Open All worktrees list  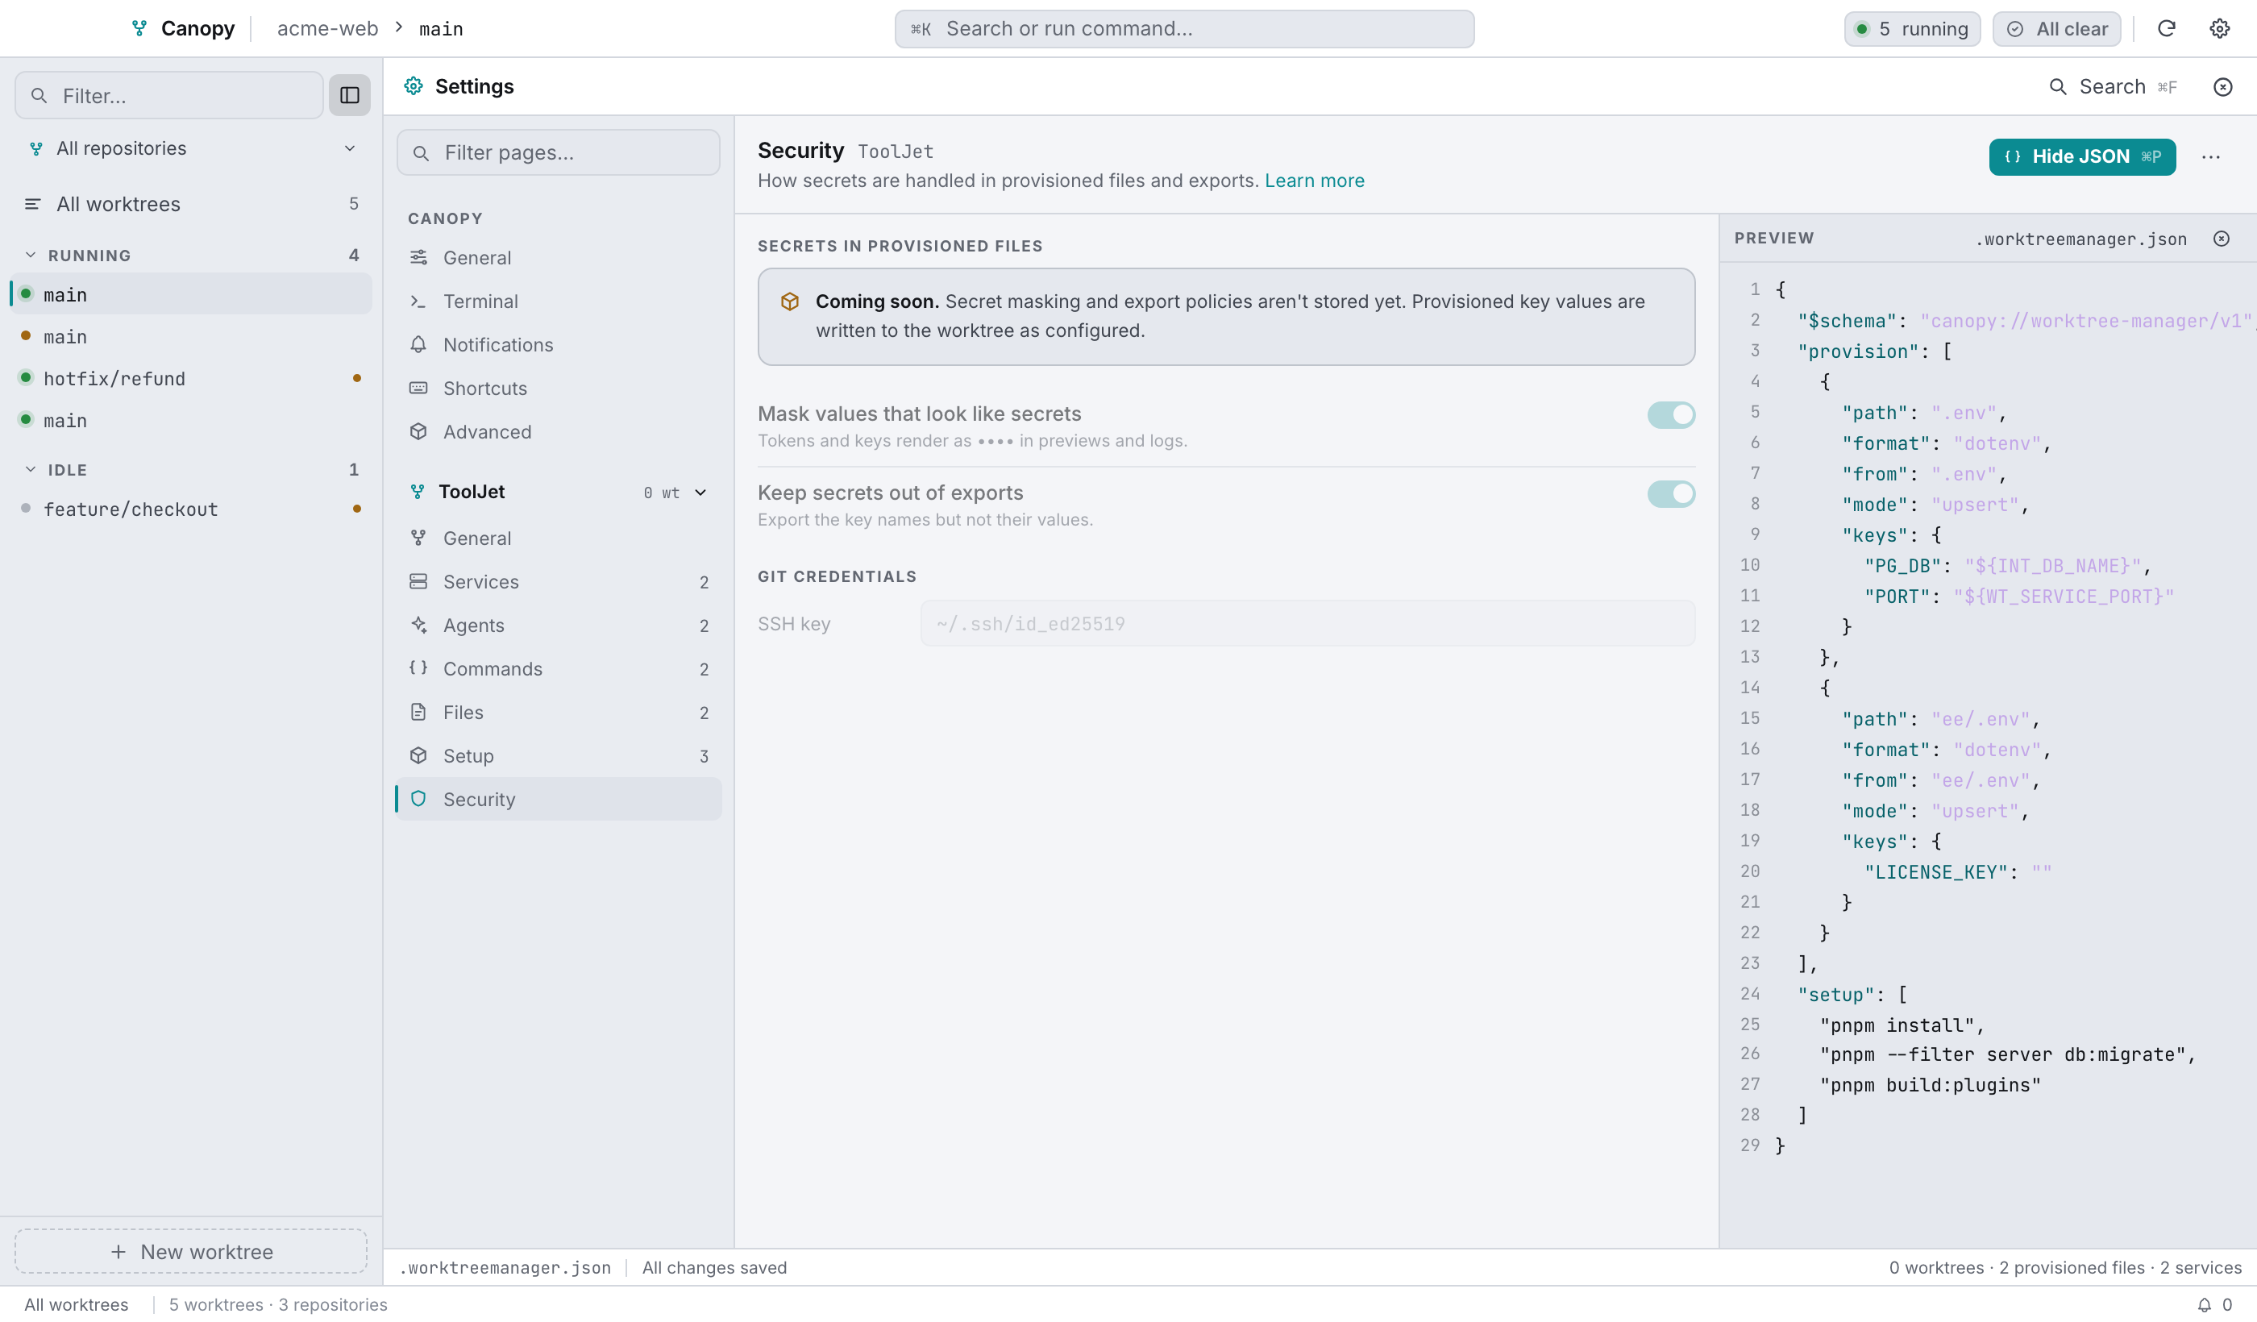[x=192, y=204]
